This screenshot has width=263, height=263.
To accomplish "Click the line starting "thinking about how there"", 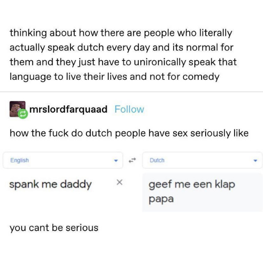I will (x=121, y=33).
